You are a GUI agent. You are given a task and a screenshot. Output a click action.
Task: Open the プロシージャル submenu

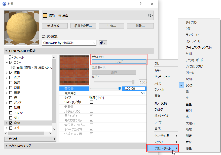pyautogui.click(x=163, y=148)
